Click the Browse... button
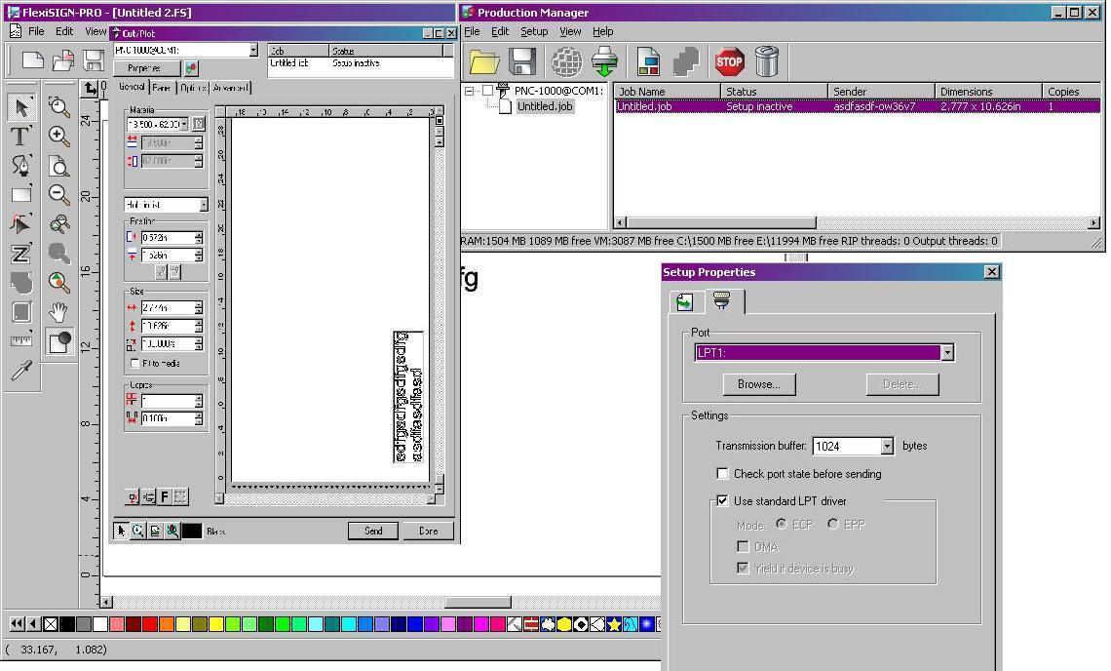Viewport: 1111px width, 671px height. click(x=758, y=384)
